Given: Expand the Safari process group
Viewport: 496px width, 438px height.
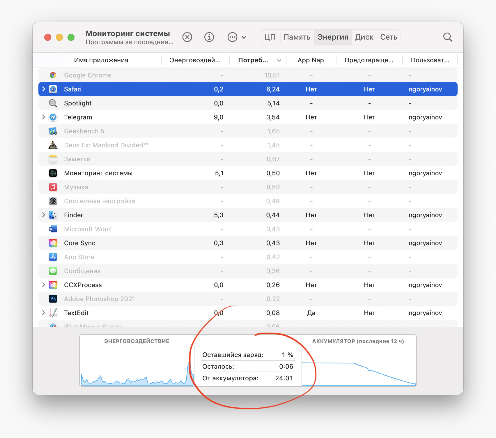Looking at the screenshot, I should [x=44, y=89].
